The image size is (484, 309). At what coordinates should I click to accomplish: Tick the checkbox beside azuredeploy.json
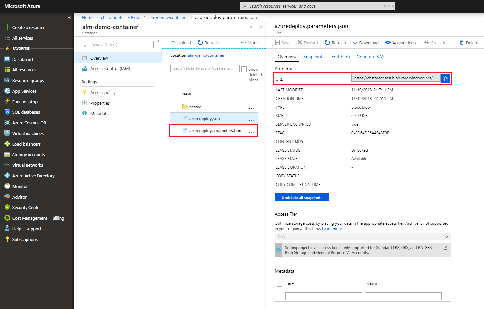pyautogui.click(x=176, y=119)
